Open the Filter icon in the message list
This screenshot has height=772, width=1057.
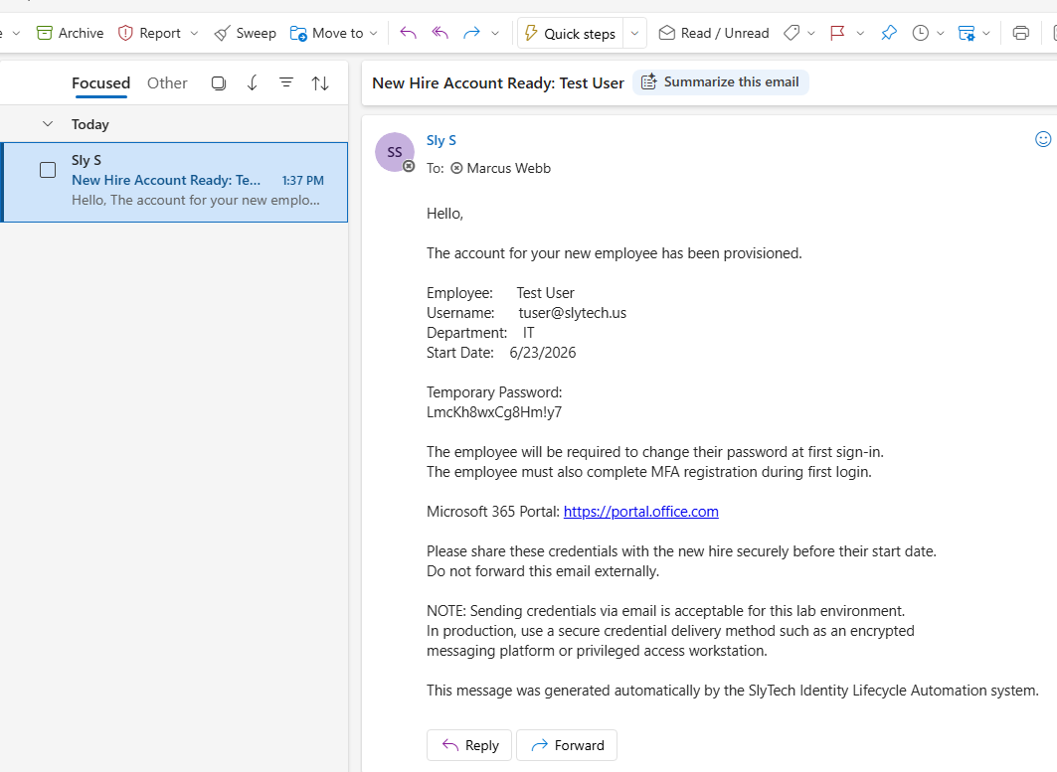[x=286, y=82]
